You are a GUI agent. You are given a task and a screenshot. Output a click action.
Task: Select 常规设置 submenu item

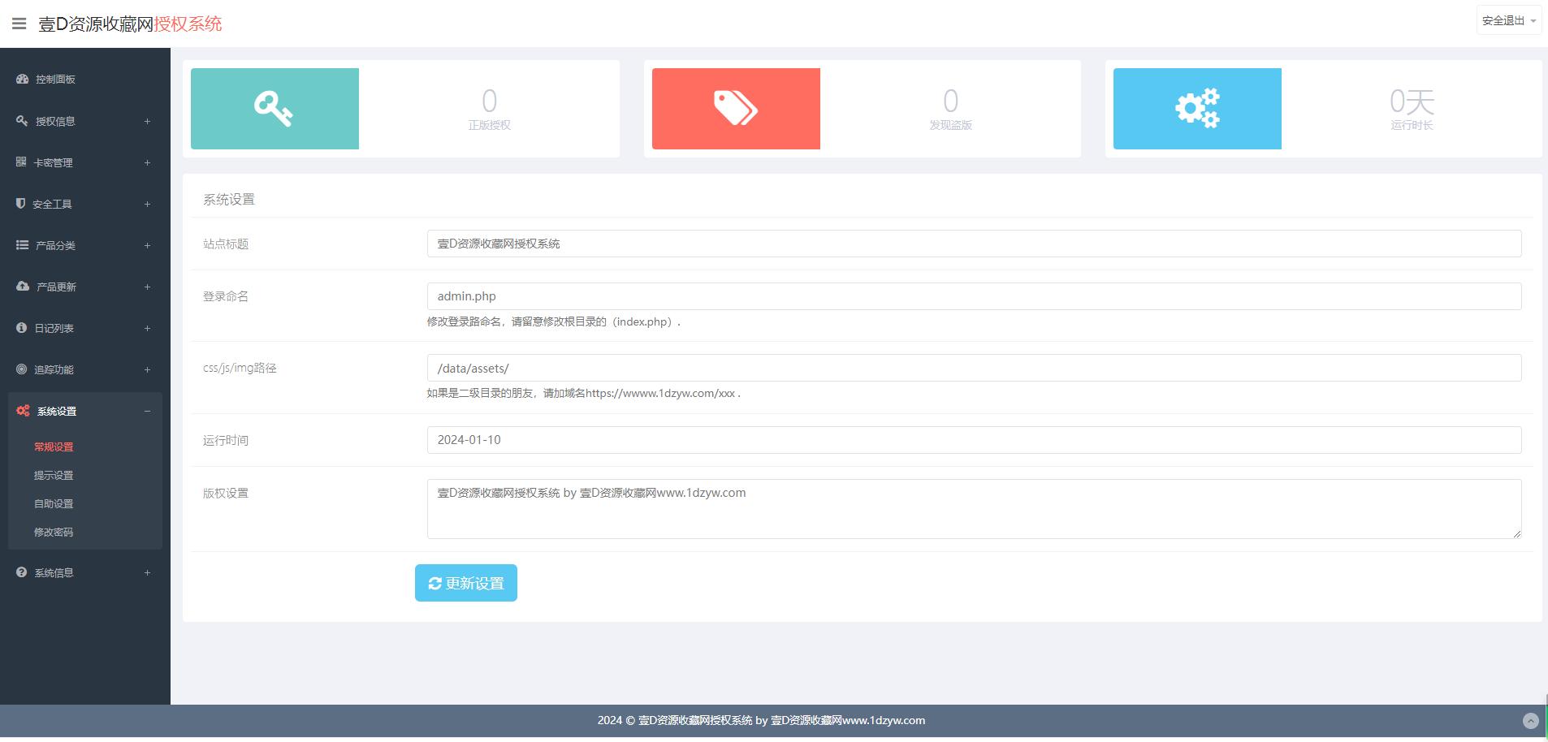pos(54,446)
